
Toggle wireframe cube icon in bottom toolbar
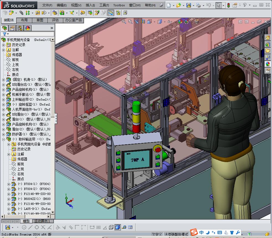pos(111,227)
